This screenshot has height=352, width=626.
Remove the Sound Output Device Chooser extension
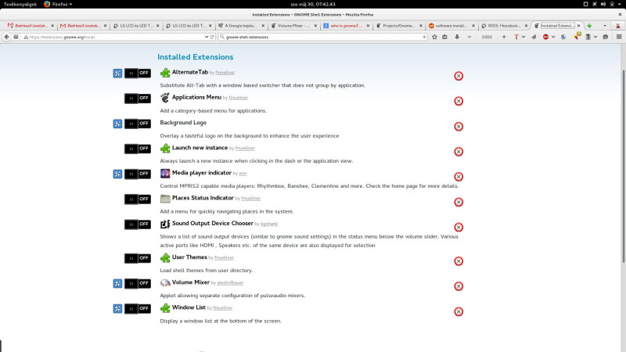click(459, 227)
